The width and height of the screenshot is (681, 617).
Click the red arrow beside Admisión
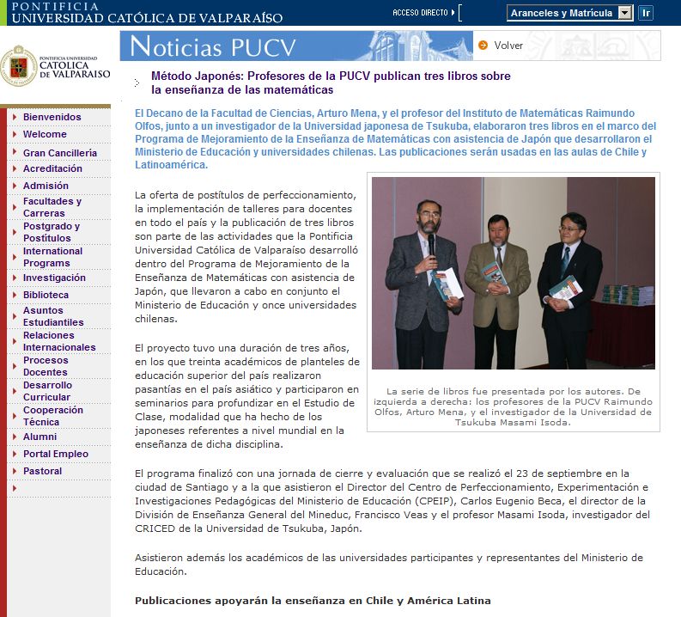pos(15,186)
